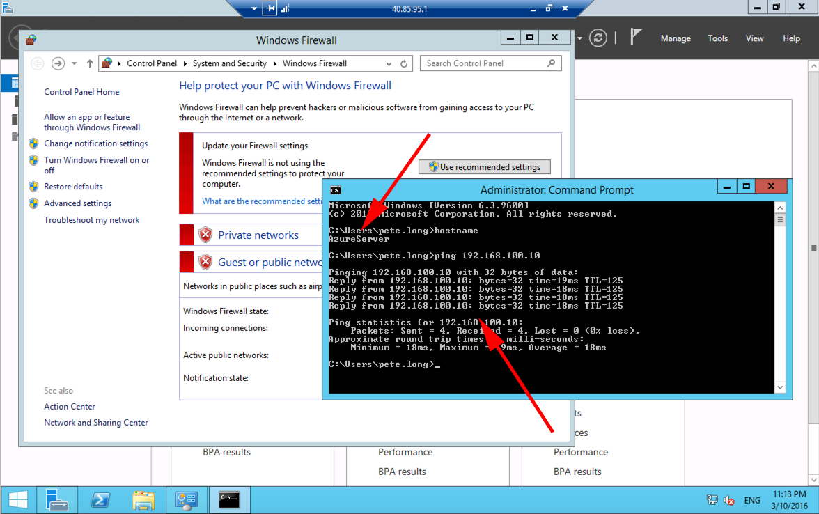The width and height of the screenshot is (819, 514).
Task: Open the View menu in Server Manager
Action: 754,38
